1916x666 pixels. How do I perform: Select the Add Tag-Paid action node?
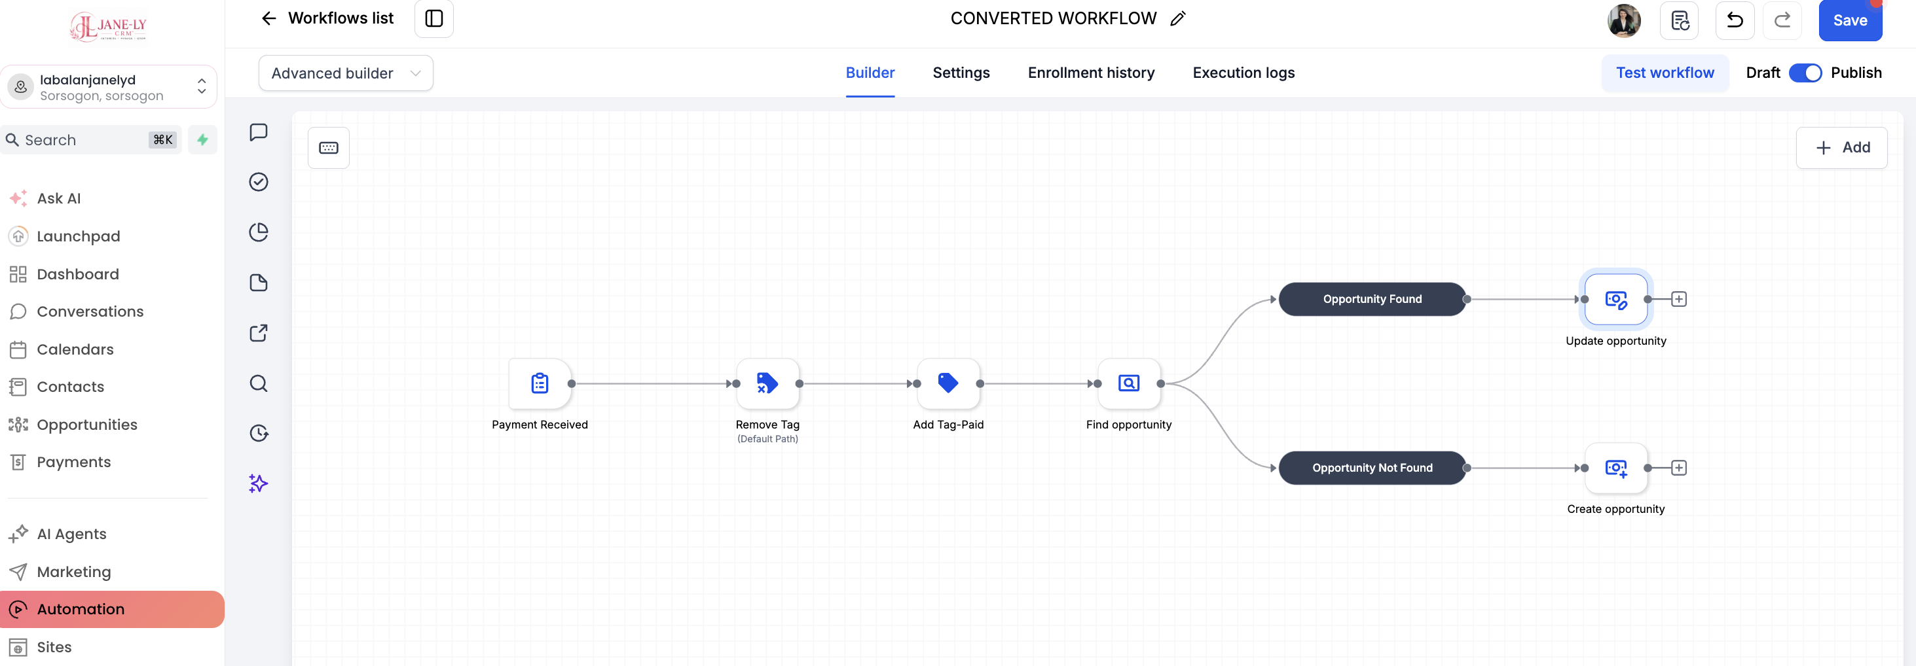(948, 383)
